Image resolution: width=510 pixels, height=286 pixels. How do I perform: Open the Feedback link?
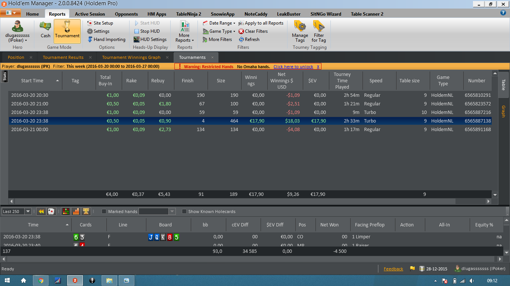tap(394, 269)
